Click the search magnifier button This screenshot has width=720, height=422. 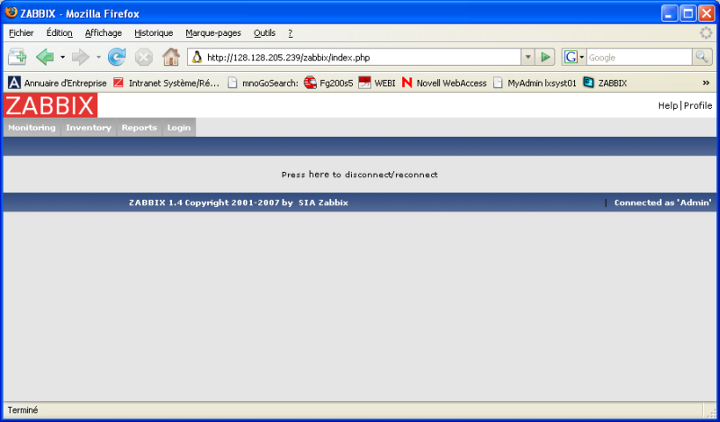click(x=702, y=57)
